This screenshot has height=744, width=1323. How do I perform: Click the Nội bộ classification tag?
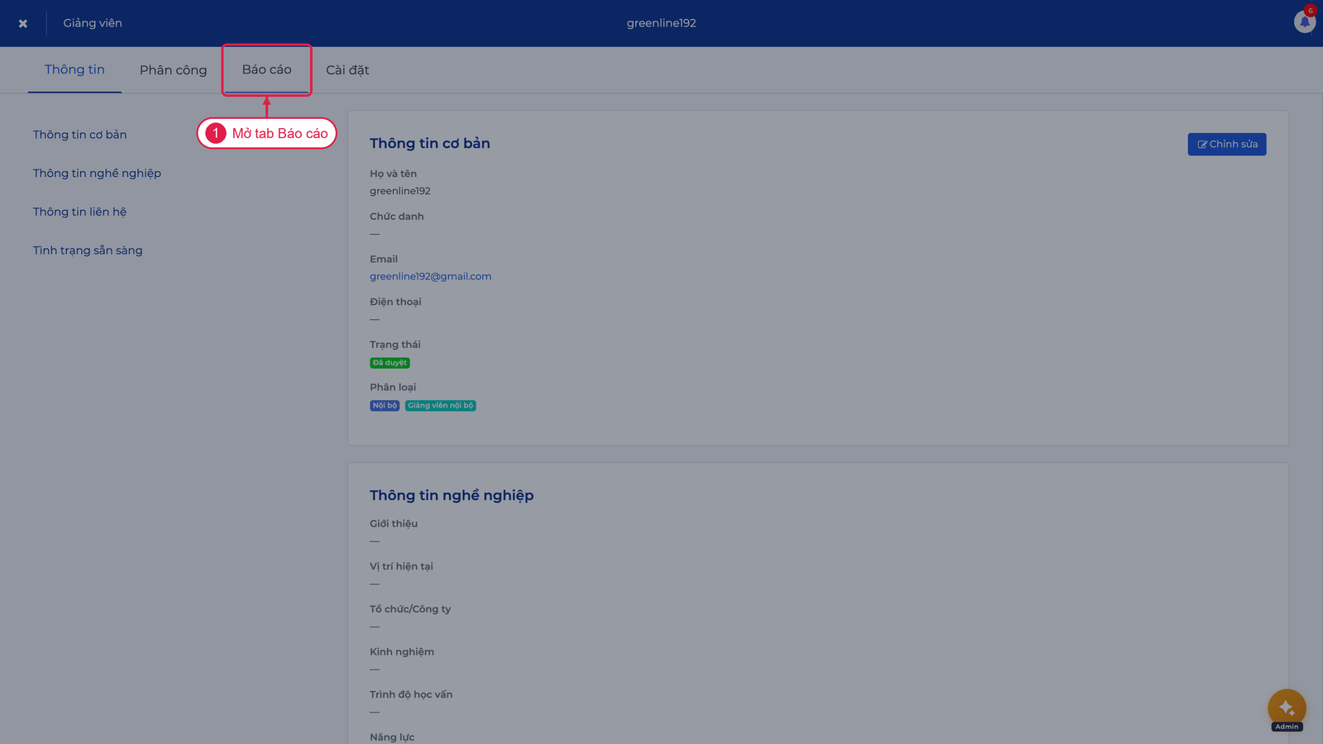point(384,406)
